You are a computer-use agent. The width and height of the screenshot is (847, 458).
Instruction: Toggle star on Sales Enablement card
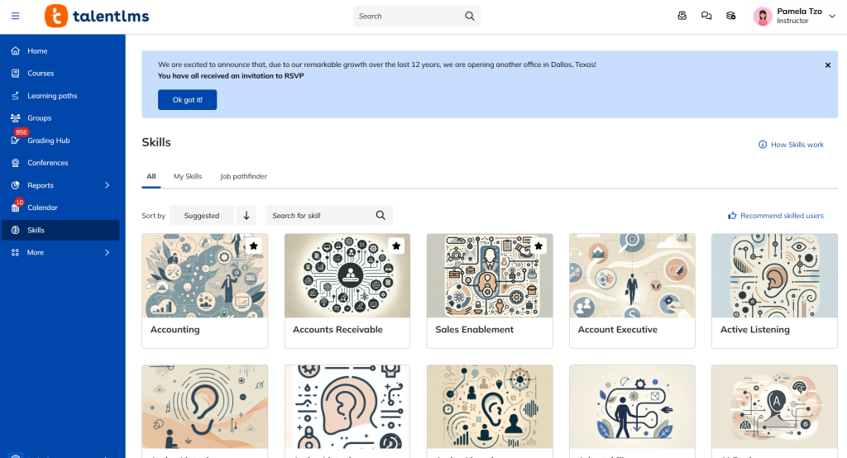pyautogui.click(x=538, y=246)
